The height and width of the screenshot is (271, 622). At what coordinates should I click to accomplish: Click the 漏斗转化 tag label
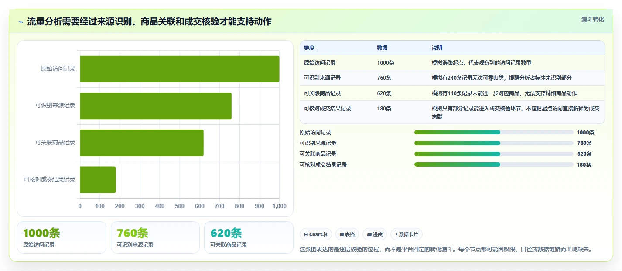pyautogui.click(x=593, y=19)
